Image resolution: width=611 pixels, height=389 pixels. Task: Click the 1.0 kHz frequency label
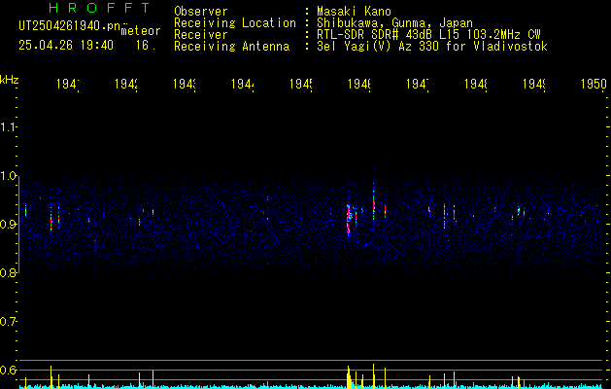8,175
